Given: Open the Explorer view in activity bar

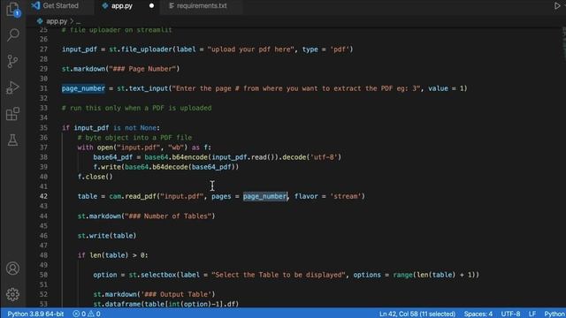Looking at the screenshot, I should (12, 9).
